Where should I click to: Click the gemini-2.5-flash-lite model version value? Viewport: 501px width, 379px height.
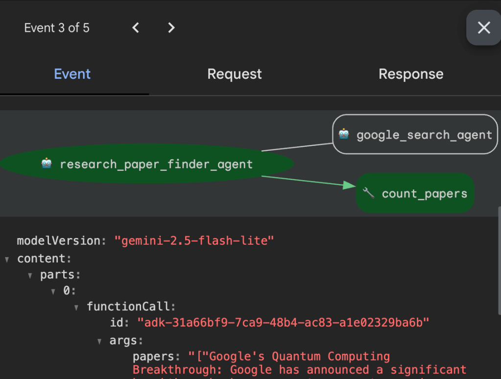click(x=194, y=241)
